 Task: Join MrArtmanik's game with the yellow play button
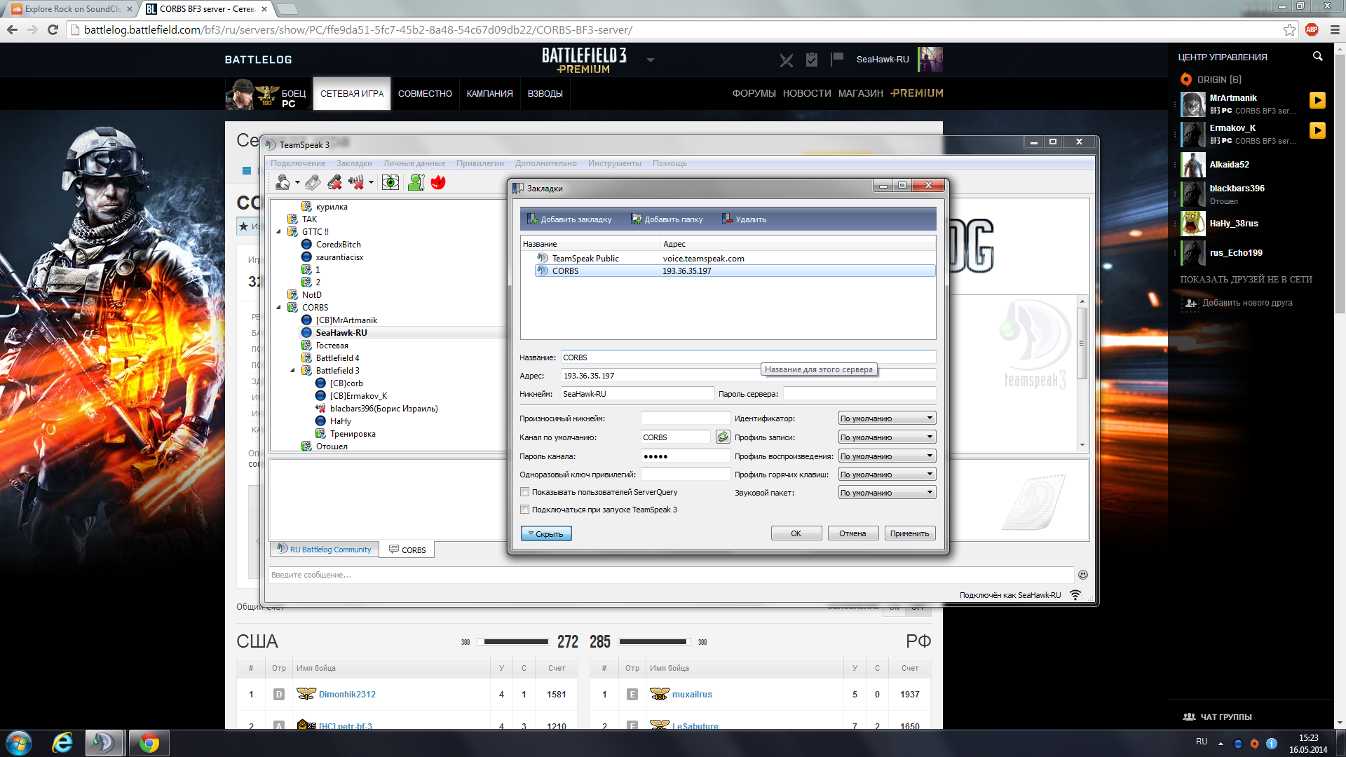[1317, 100]
